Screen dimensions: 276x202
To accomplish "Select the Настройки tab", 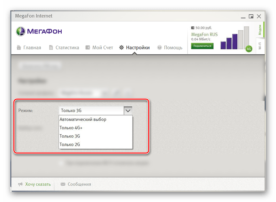I will [x=134, y=48].
